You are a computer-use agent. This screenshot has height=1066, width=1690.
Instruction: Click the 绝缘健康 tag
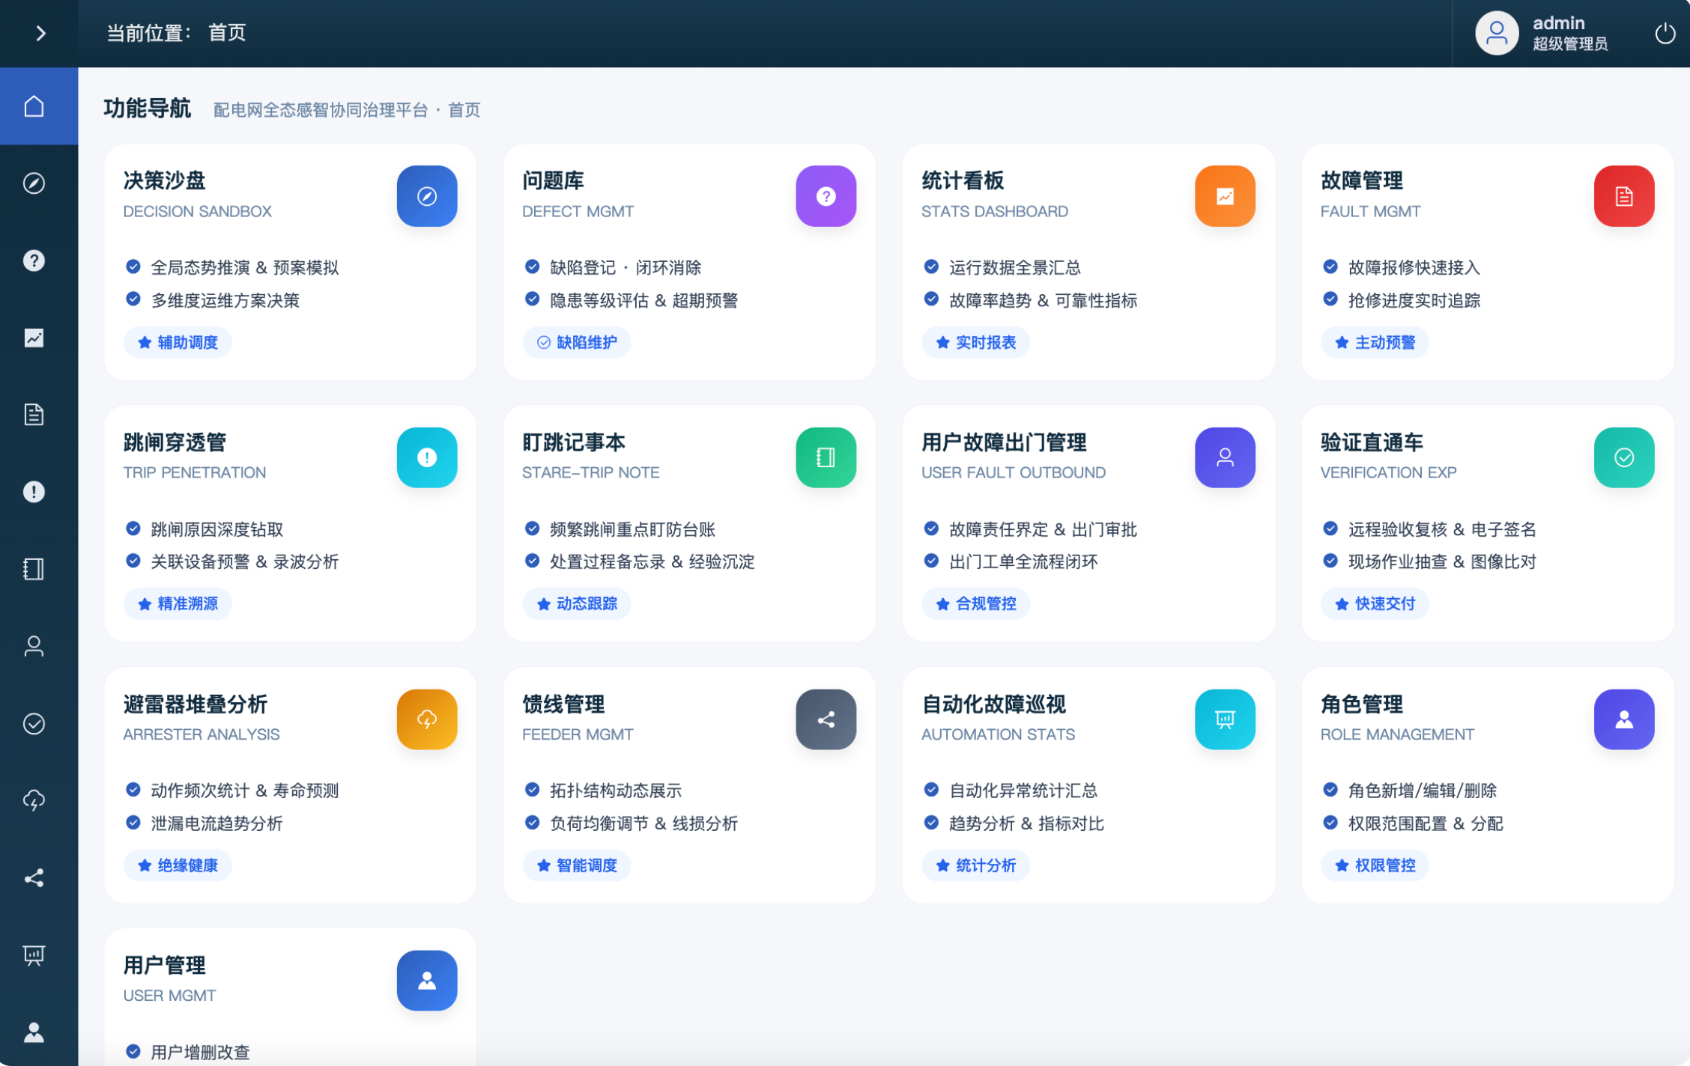[x=178, y=865]
